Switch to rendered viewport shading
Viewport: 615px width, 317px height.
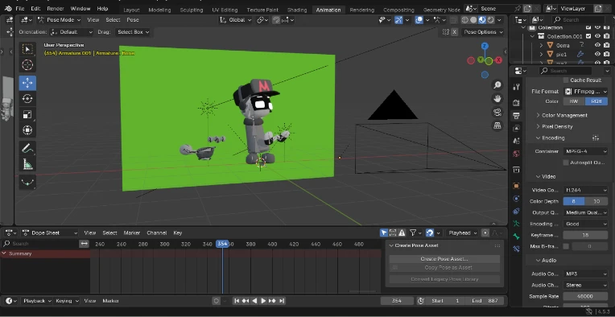(x=491, y=20)
